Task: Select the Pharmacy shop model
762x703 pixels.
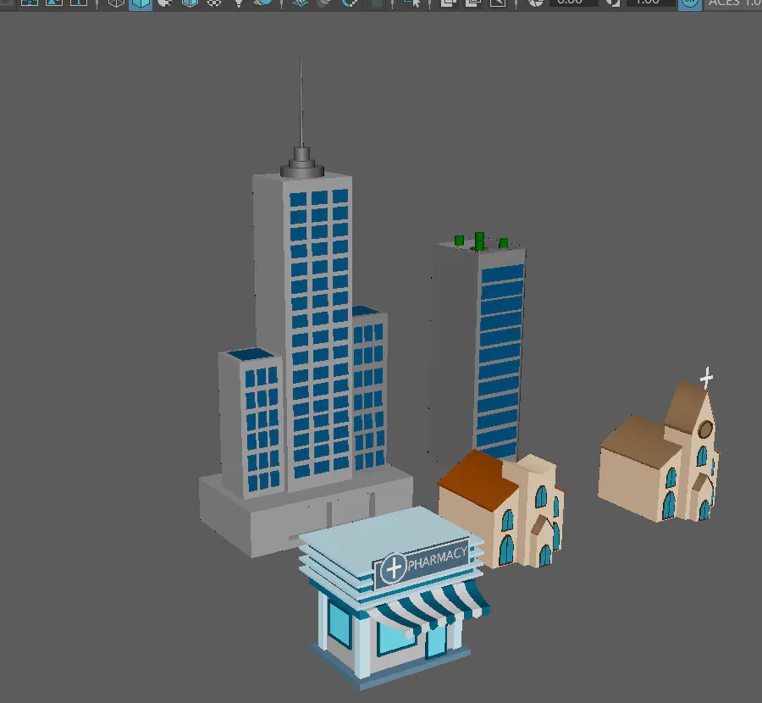Action: tap(395, 598)
